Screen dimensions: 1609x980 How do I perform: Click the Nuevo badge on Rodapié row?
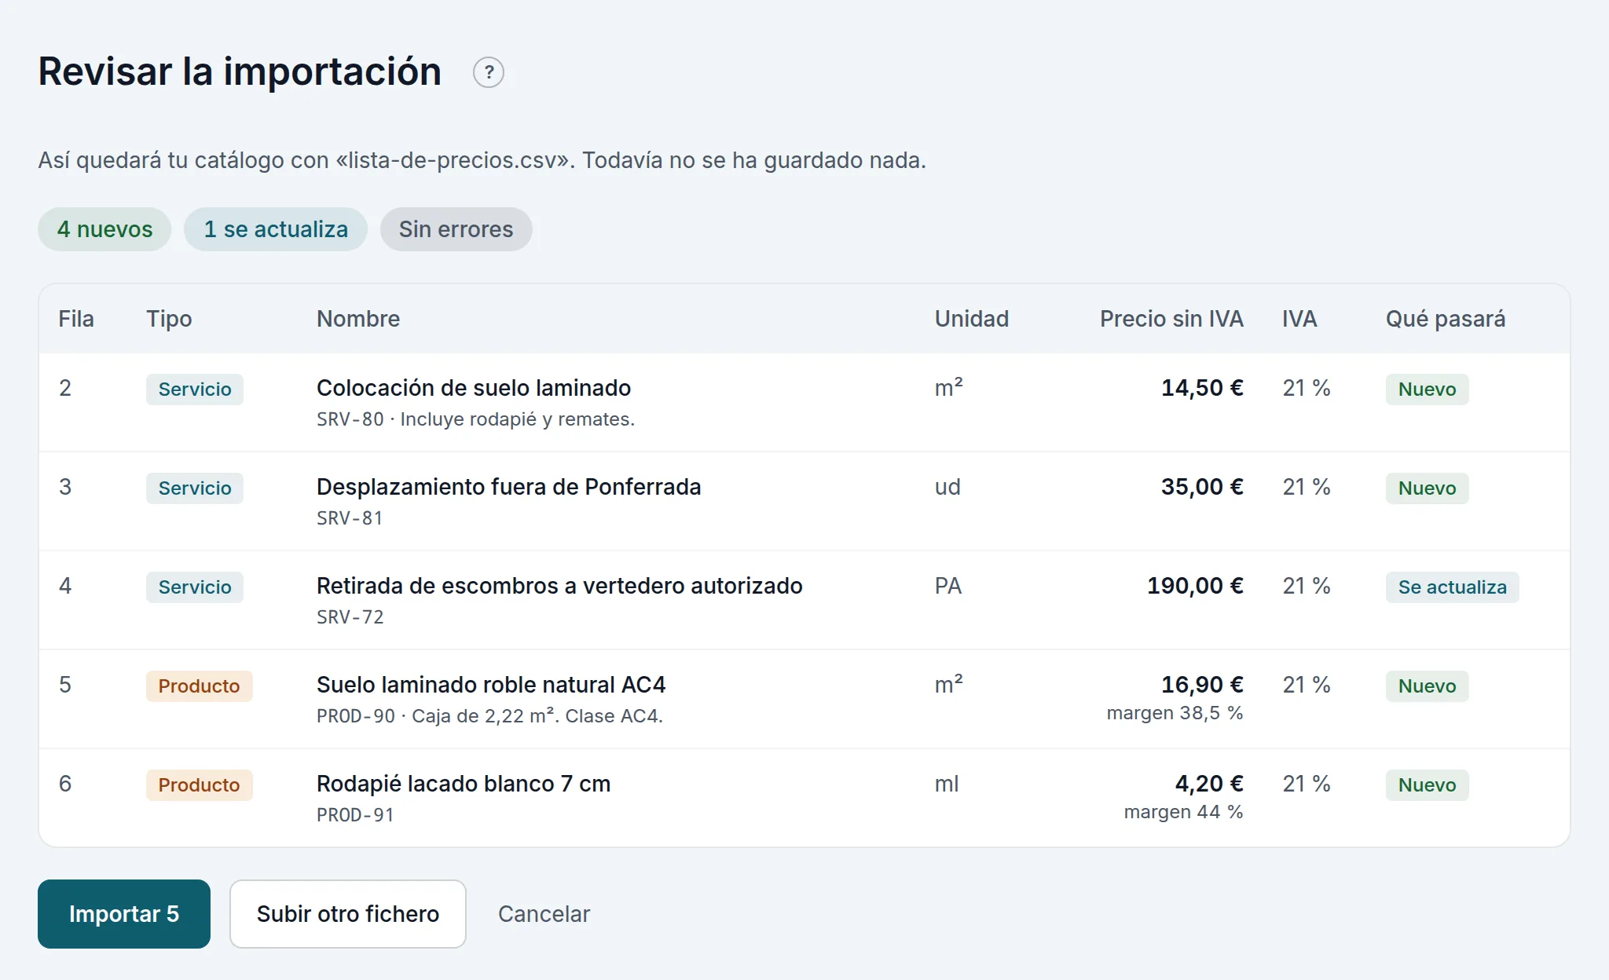pos(1427,785)
